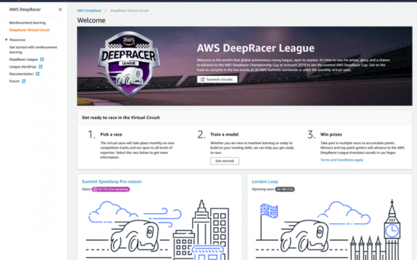Open London Loop race link
The image size is (417, 260).
point(265,181)
